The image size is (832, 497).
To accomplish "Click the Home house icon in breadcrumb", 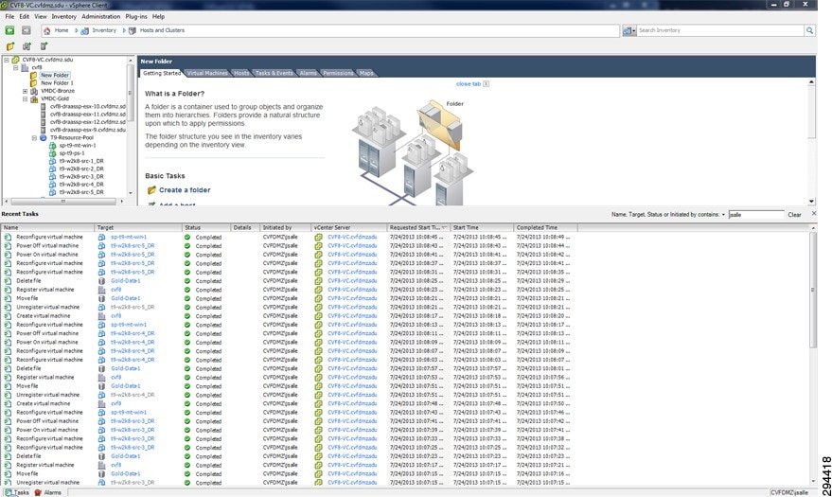I will click(47, 30).
